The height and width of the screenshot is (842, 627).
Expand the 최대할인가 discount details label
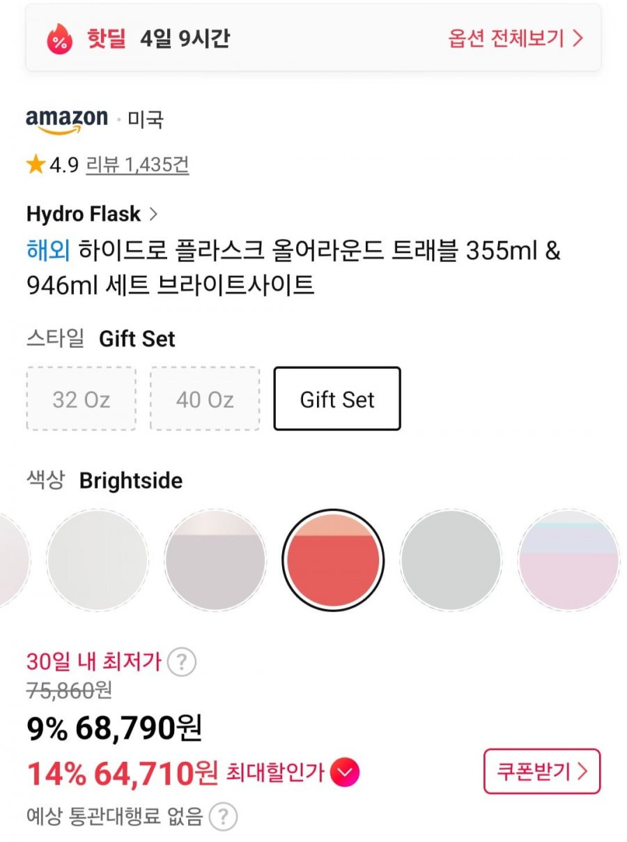coord(276,772)
